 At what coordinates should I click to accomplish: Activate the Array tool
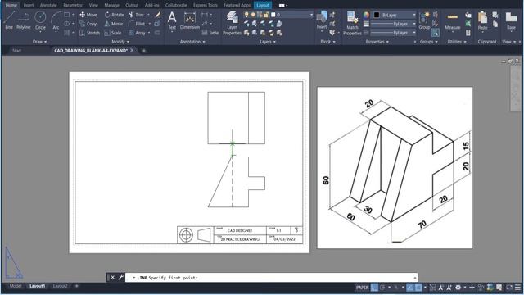tap(137, 33)
